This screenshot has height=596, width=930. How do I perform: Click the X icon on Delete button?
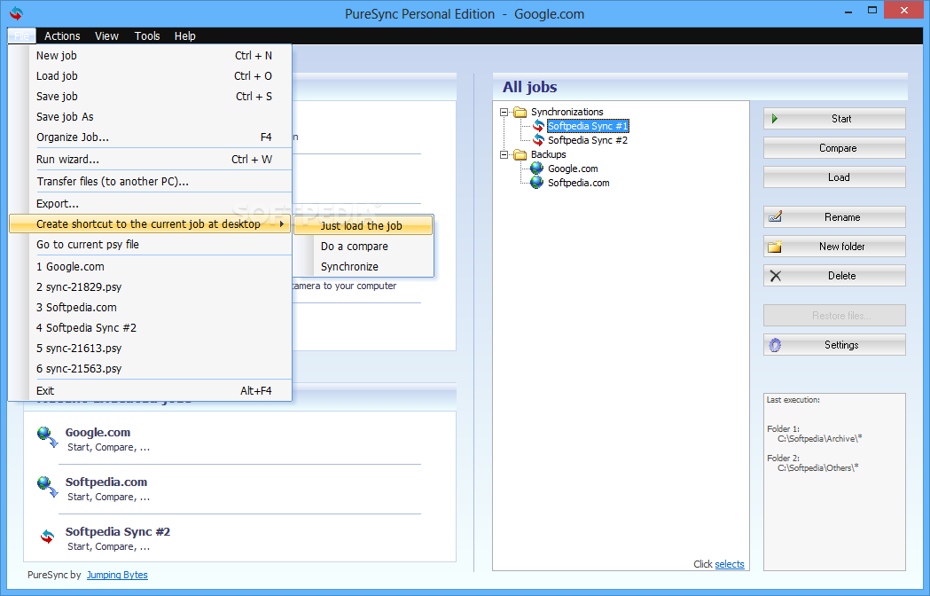pyautogui.click(x=775, y=276)
